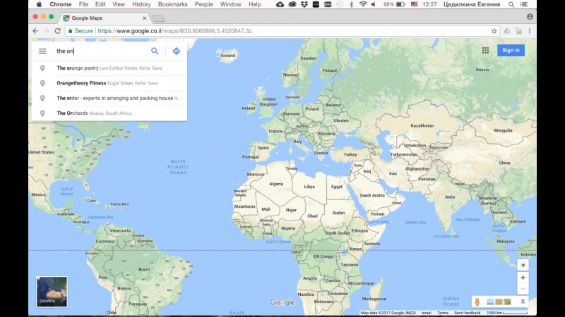The height and width of the screenshot is (317, 565).
Task: Open the People menu
Action: tap(204, 4)
